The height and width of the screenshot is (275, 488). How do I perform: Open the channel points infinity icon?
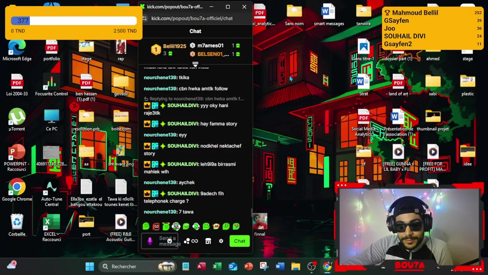194,241
